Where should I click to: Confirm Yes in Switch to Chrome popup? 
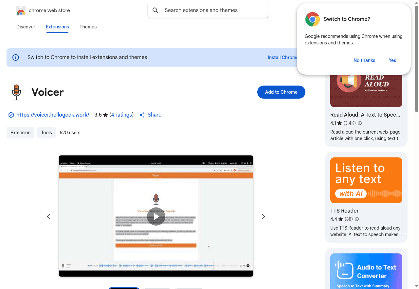click(x=392, y=60)
